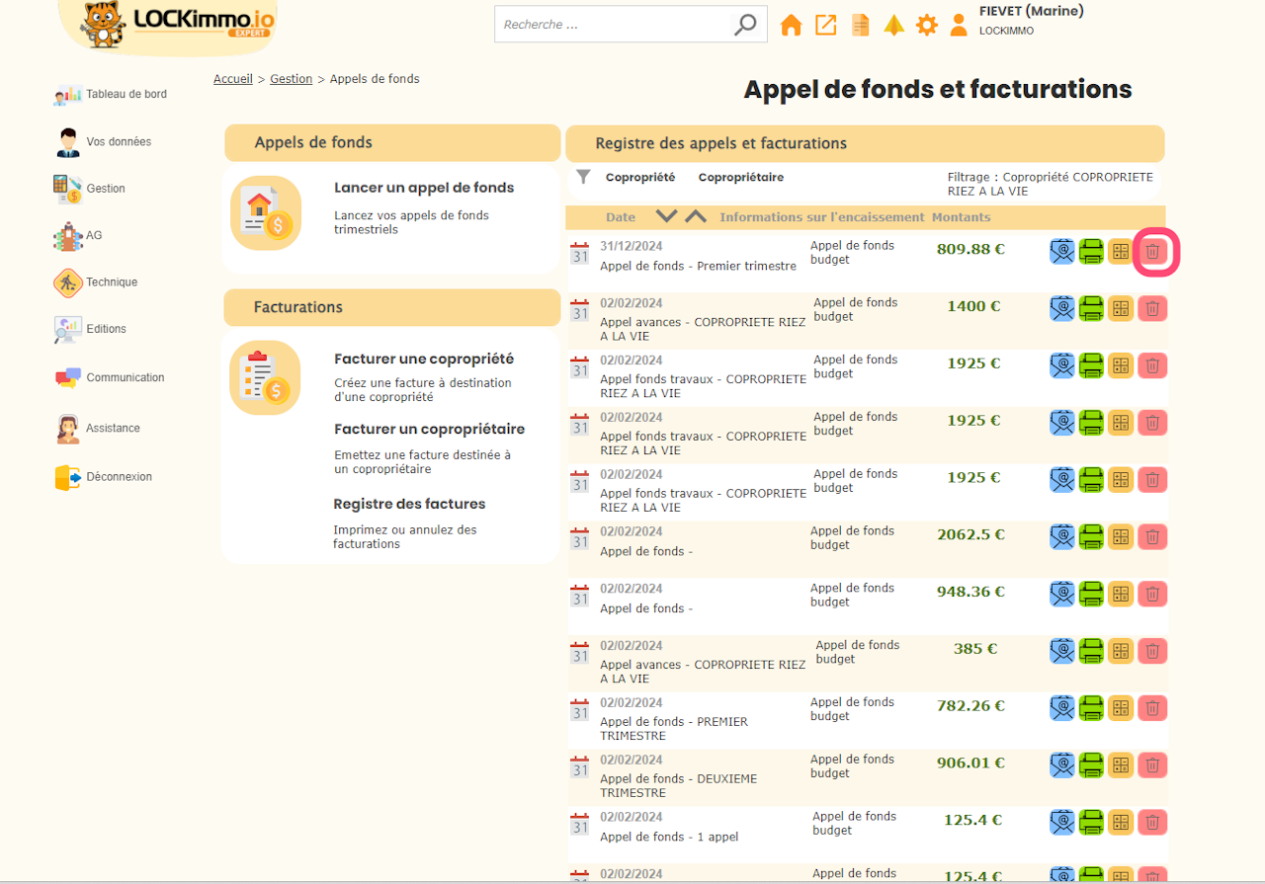
Task: Select Déconnexion in the sidebar
Action: [x=119, y=477]
